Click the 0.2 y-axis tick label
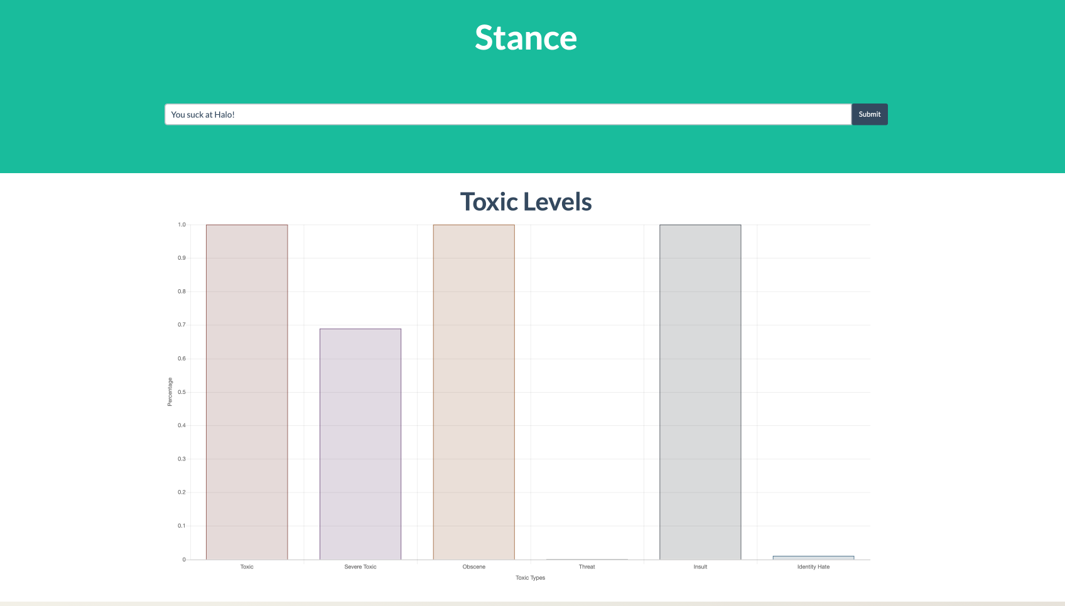The image size is (1065, 606). coord(182,492)
